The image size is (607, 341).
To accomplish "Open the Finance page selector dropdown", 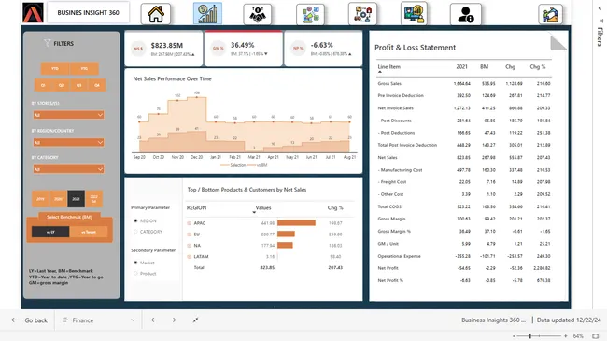I will click(98, 320).
